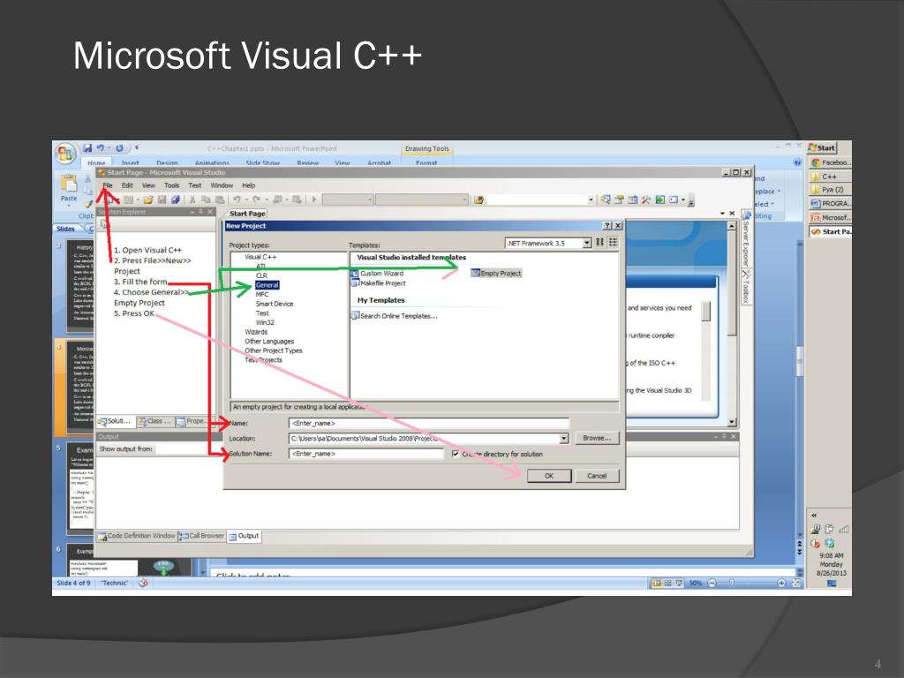Click the PowerPoint zoom slider
The image size is (904, 678).
pos(732,583)
